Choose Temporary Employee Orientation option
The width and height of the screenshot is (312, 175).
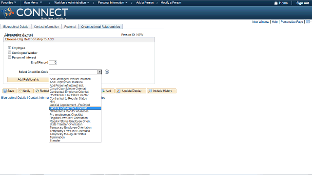pos(75,127)
